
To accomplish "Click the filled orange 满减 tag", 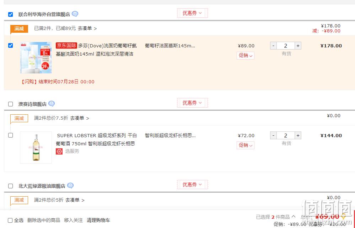I will point(19,29).
